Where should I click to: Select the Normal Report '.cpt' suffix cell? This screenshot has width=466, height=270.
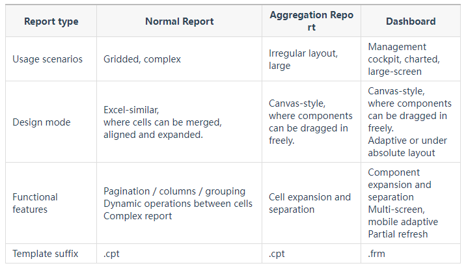tap(179, 253)
